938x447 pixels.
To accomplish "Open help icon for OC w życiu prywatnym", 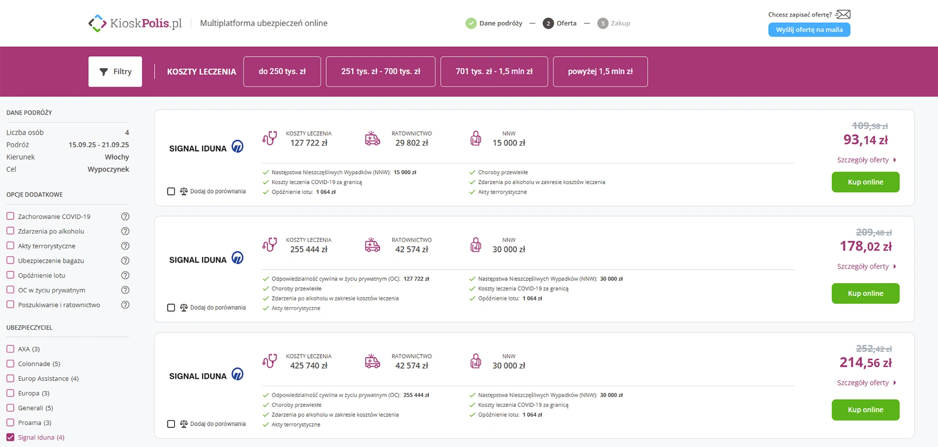I will point(125,290).
